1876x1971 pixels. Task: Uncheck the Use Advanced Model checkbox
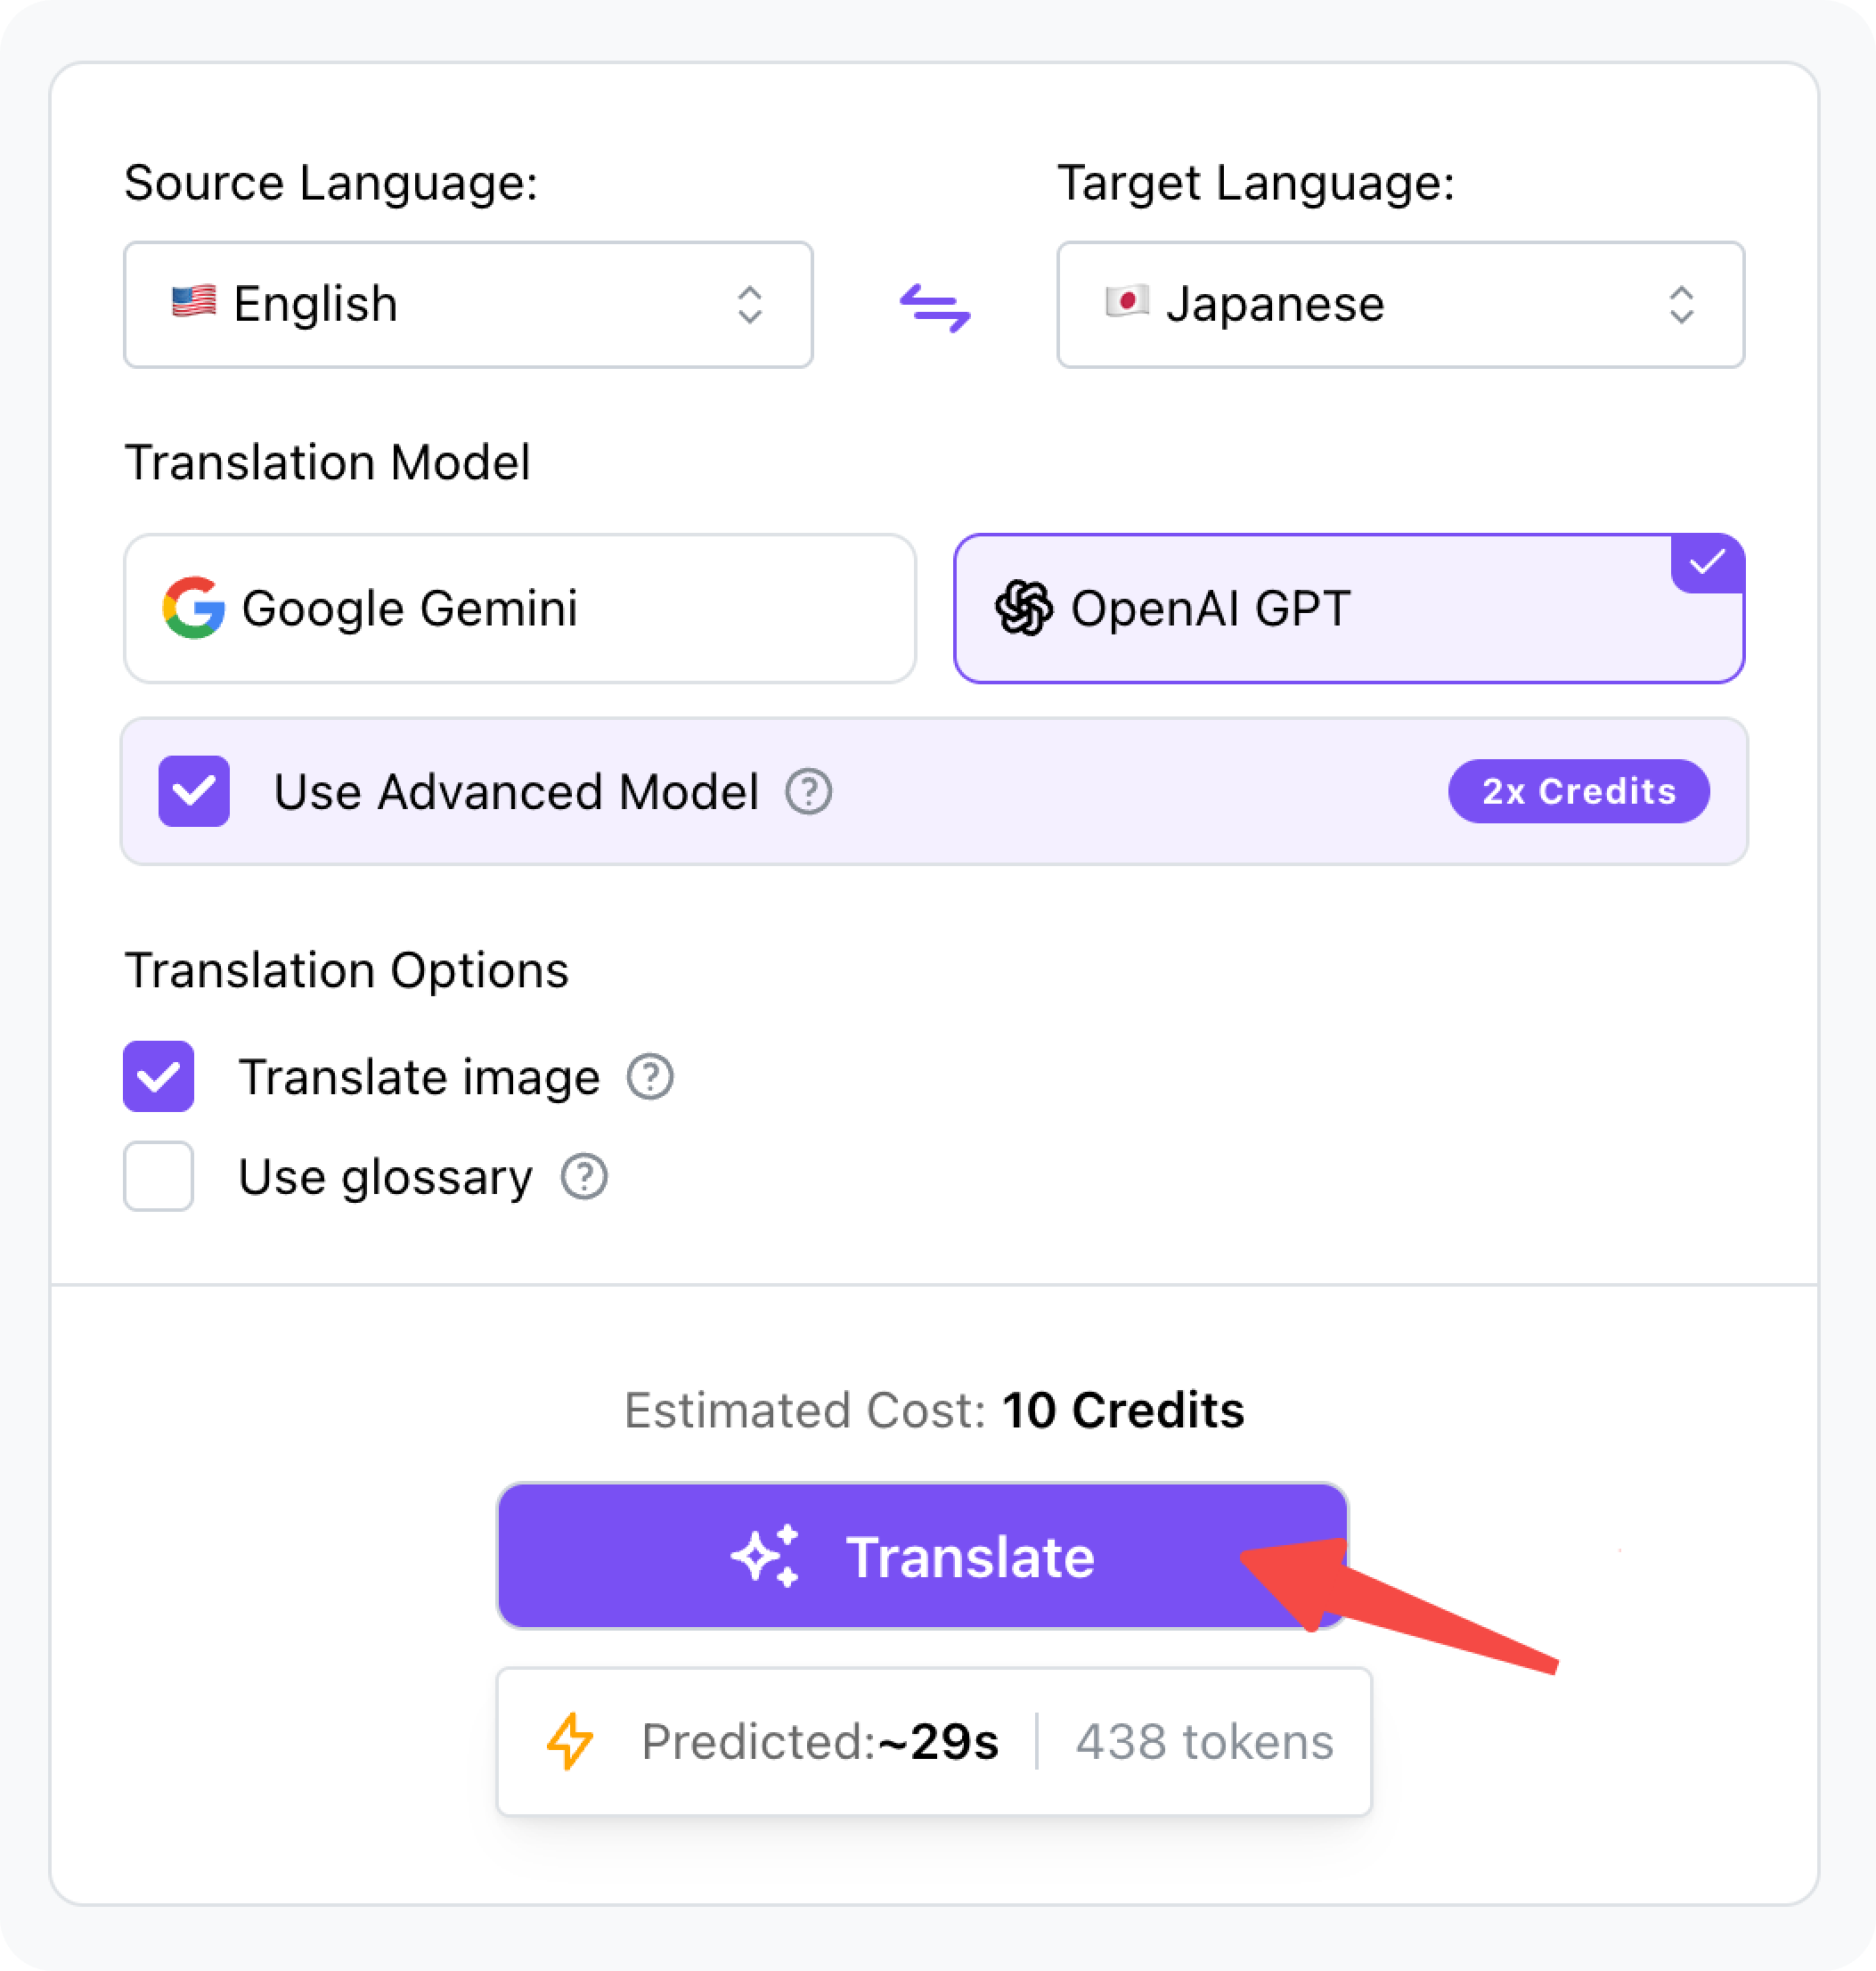tap(194, 791)
